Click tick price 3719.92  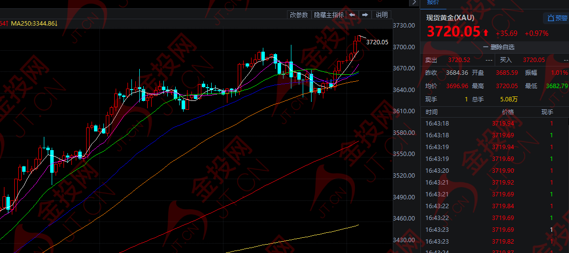tap(503, 183)
